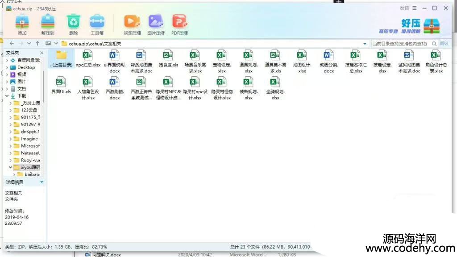Collapse the 详细信息 details panel arrow
Screen dimensions: 457x257
coord(42,182)
